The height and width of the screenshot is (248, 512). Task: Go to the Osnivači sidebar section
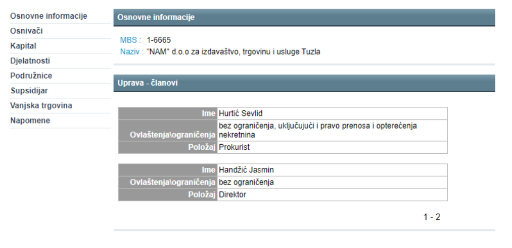point(27,31)
